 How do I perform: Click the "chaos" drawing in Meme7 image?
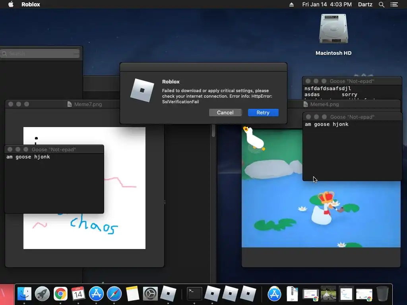point(94,226)
